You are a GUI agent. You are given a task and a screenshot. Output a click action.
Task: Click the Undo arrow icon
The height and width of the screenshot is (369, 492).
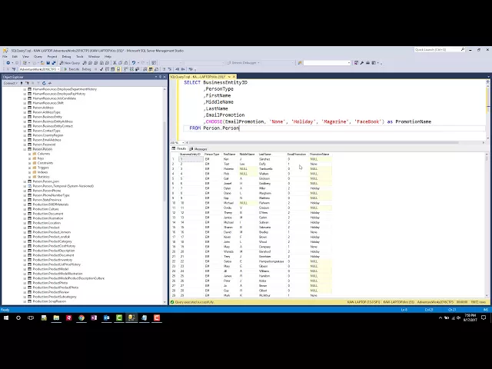134,63
